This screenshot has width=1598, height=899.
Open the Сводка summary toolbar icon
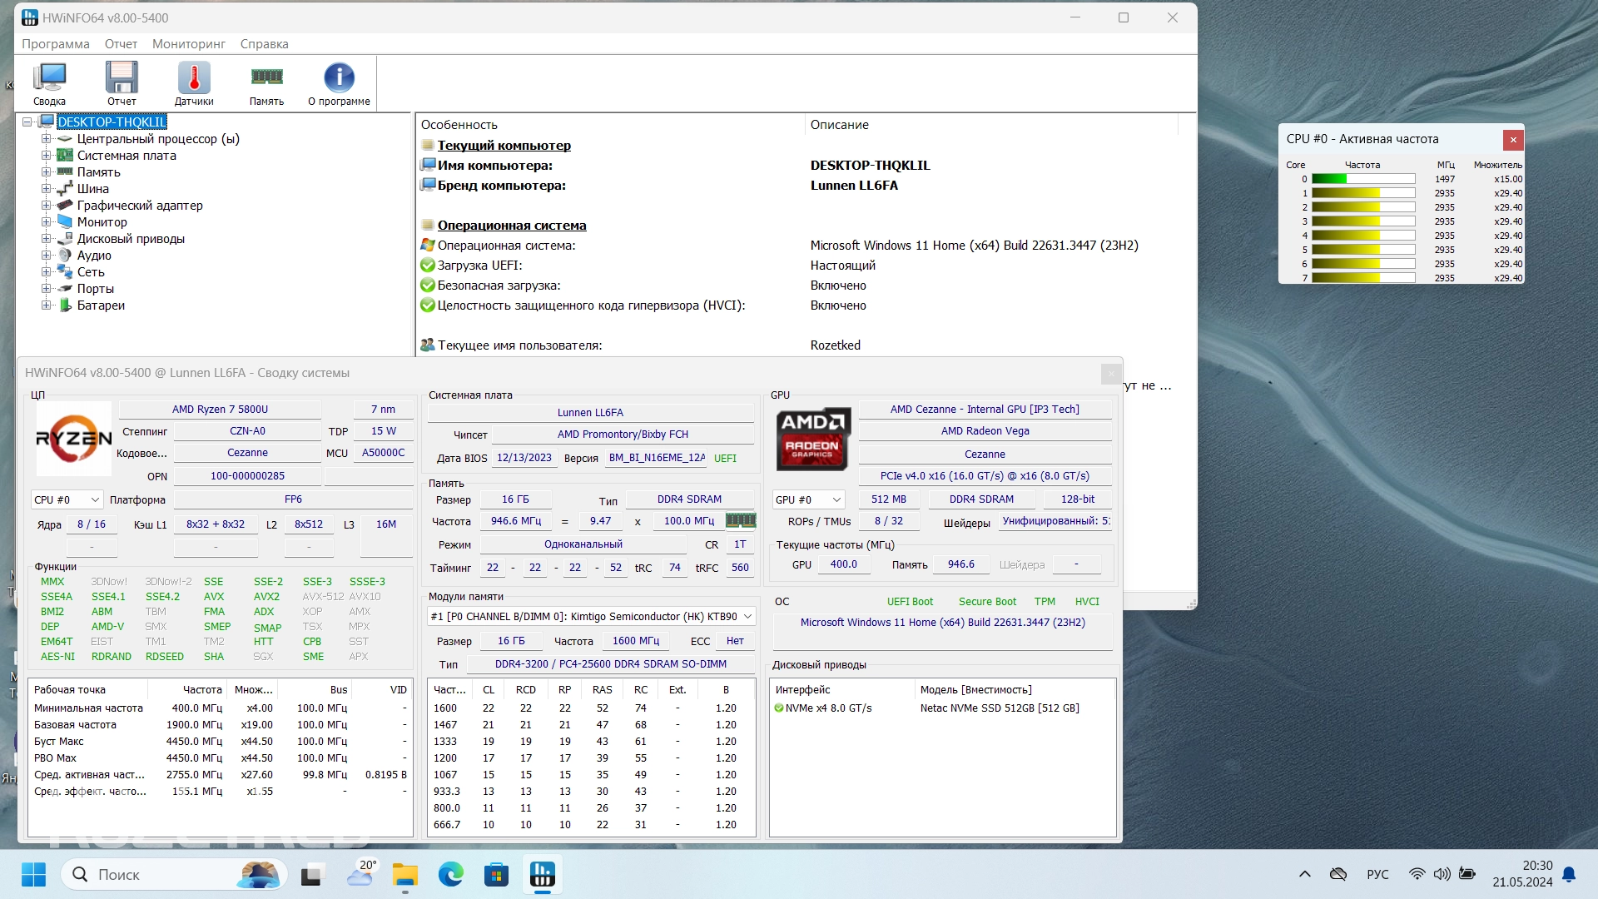(x=49, y=84)
